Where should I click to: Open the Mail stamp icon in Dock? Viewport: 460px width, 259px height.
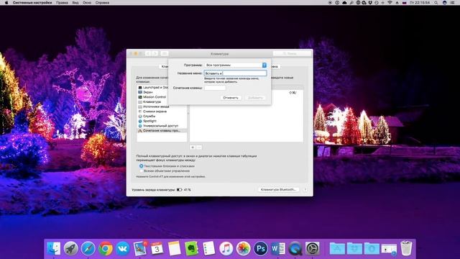click(x=140, y=249)
